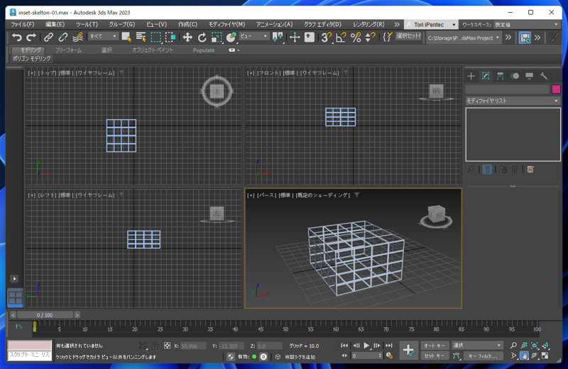Open the Modify tab in command panel

[486, 76]
